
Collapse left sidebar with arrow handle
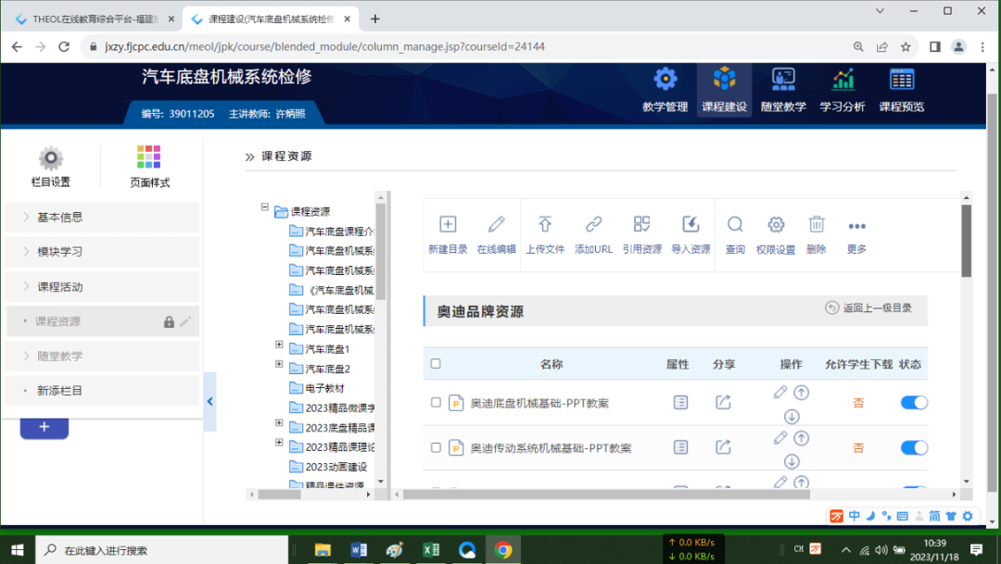pyautogui.click(x=210, y=401)
